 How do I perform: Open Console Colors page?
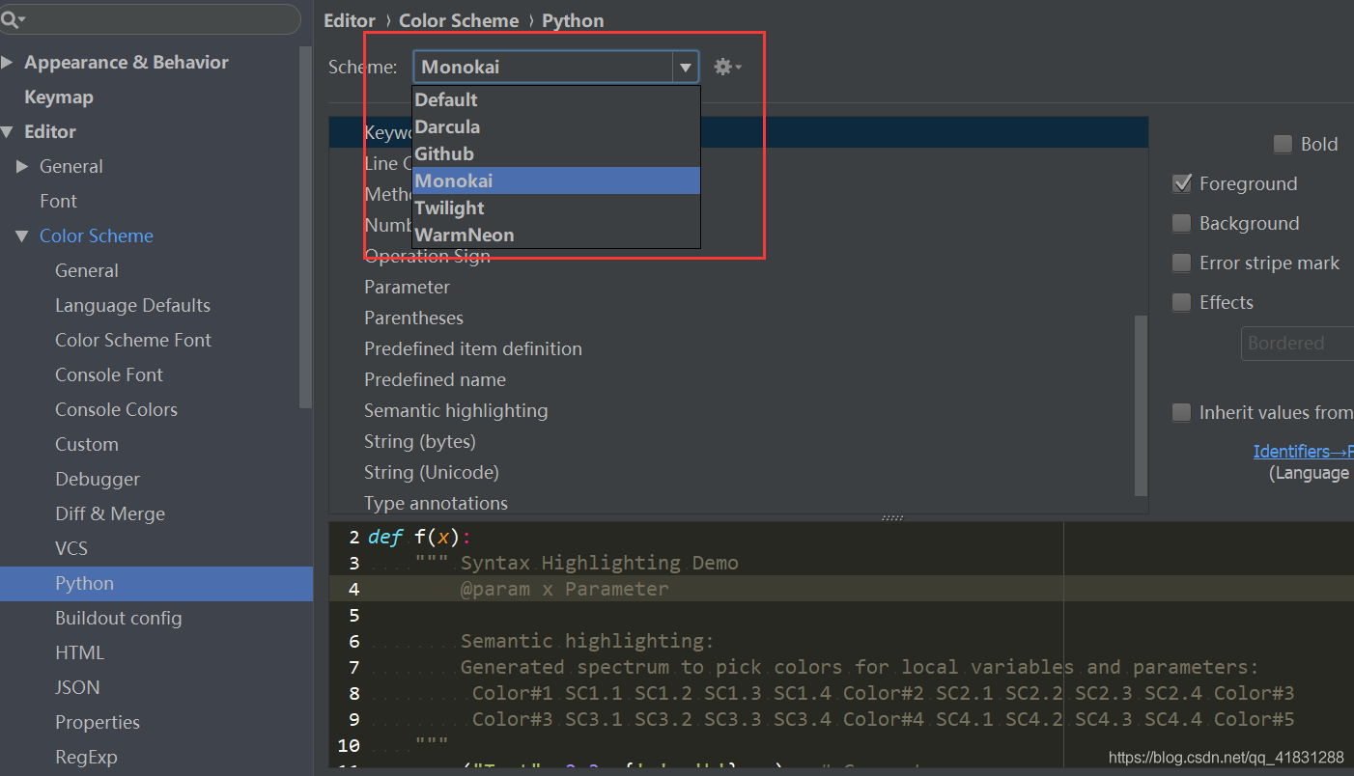[x=116, y=409]
